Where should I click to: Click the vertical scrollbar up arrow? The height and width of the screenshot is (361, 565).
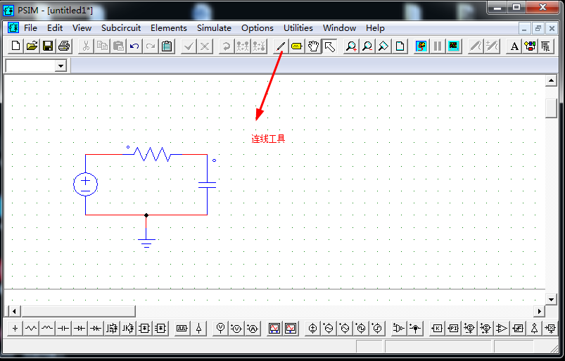pos(551,80)
